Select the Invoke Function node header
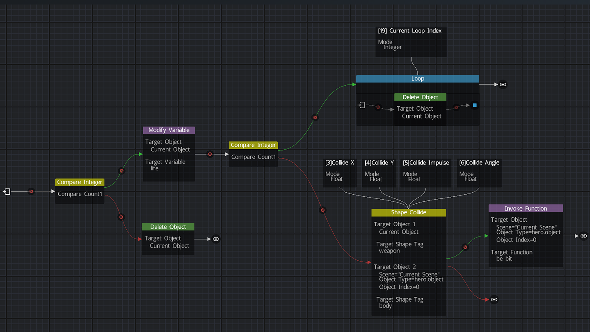 pos(525,208)
